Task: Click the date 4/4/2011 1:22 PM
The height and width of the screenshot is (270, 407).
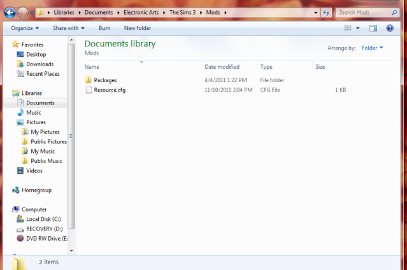Action: 225,80
